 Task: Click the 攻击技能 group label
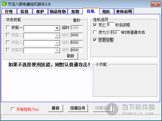(x=13, y=20)
